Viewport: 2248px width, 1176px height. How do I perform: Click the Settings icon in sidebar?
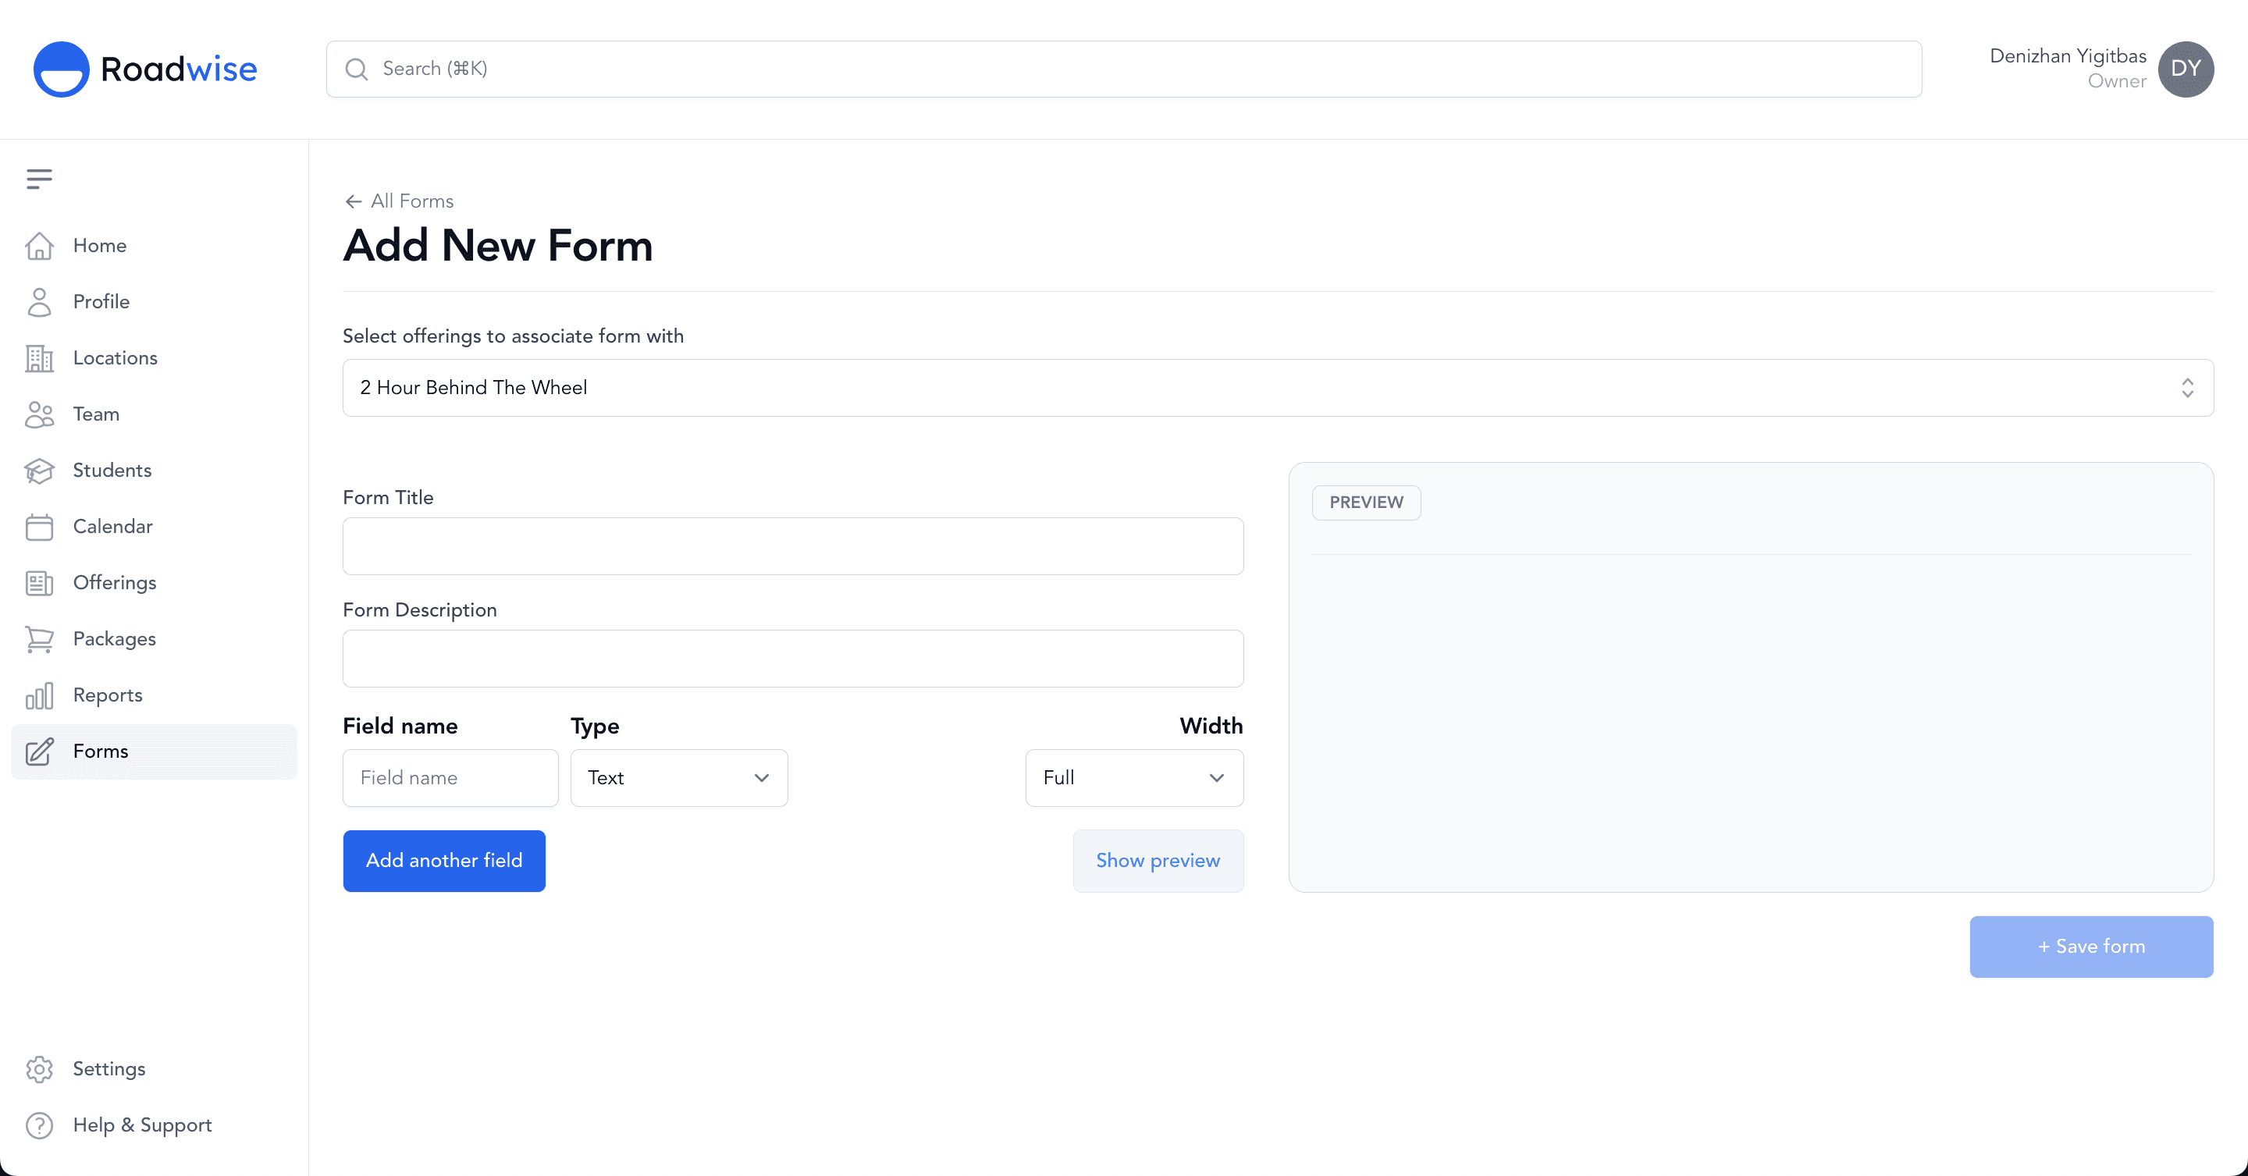click(x=40, y=1069)
